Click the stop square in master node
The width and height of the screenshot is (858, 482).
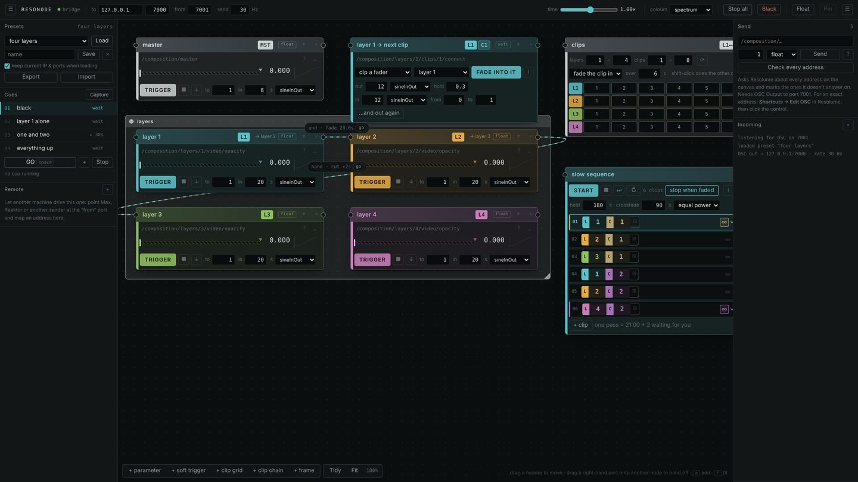[184, 90]
